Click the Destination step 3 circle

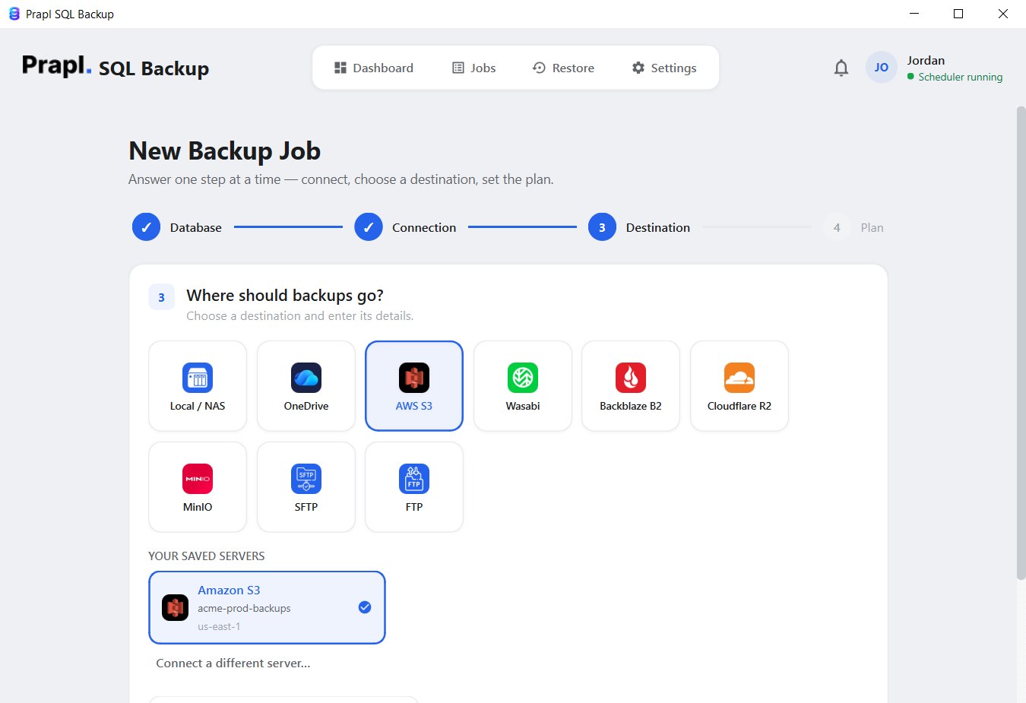click(x=602, y=227)
